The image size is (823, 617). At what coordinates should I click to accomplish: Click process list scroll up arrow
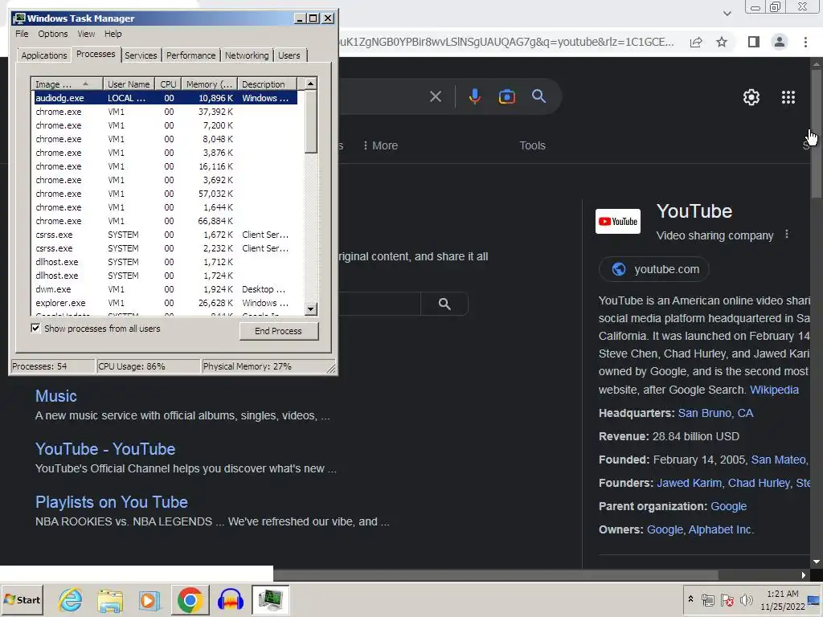click(x=311, y=84)
